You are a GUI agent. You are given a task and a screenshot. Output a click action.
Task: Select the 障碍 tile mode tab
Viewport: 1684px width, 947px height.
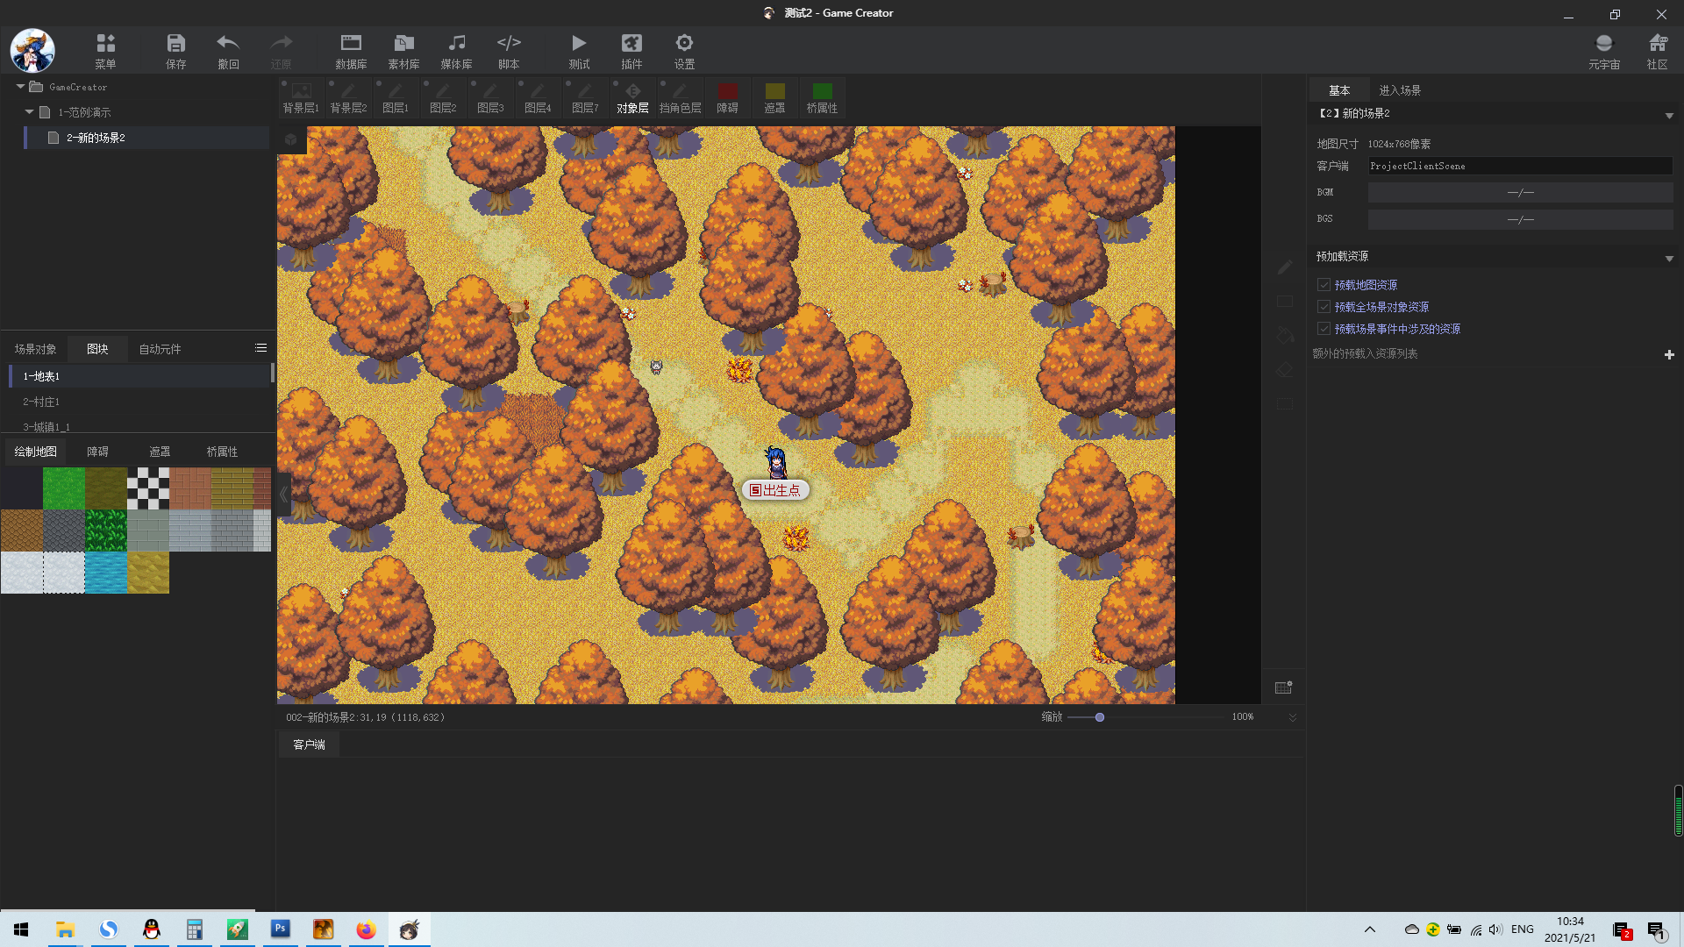point(97,452)
